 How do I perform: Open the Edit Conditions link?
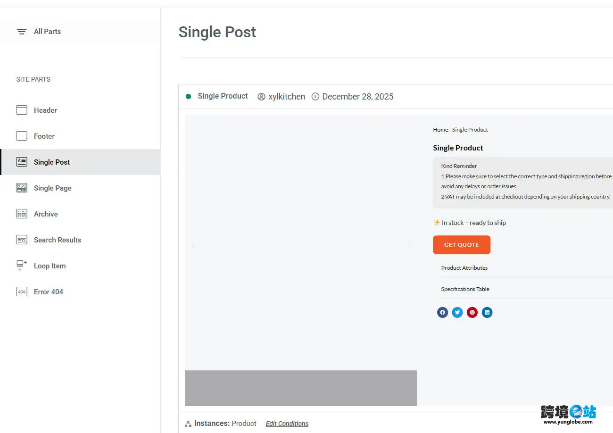point(287,424)
